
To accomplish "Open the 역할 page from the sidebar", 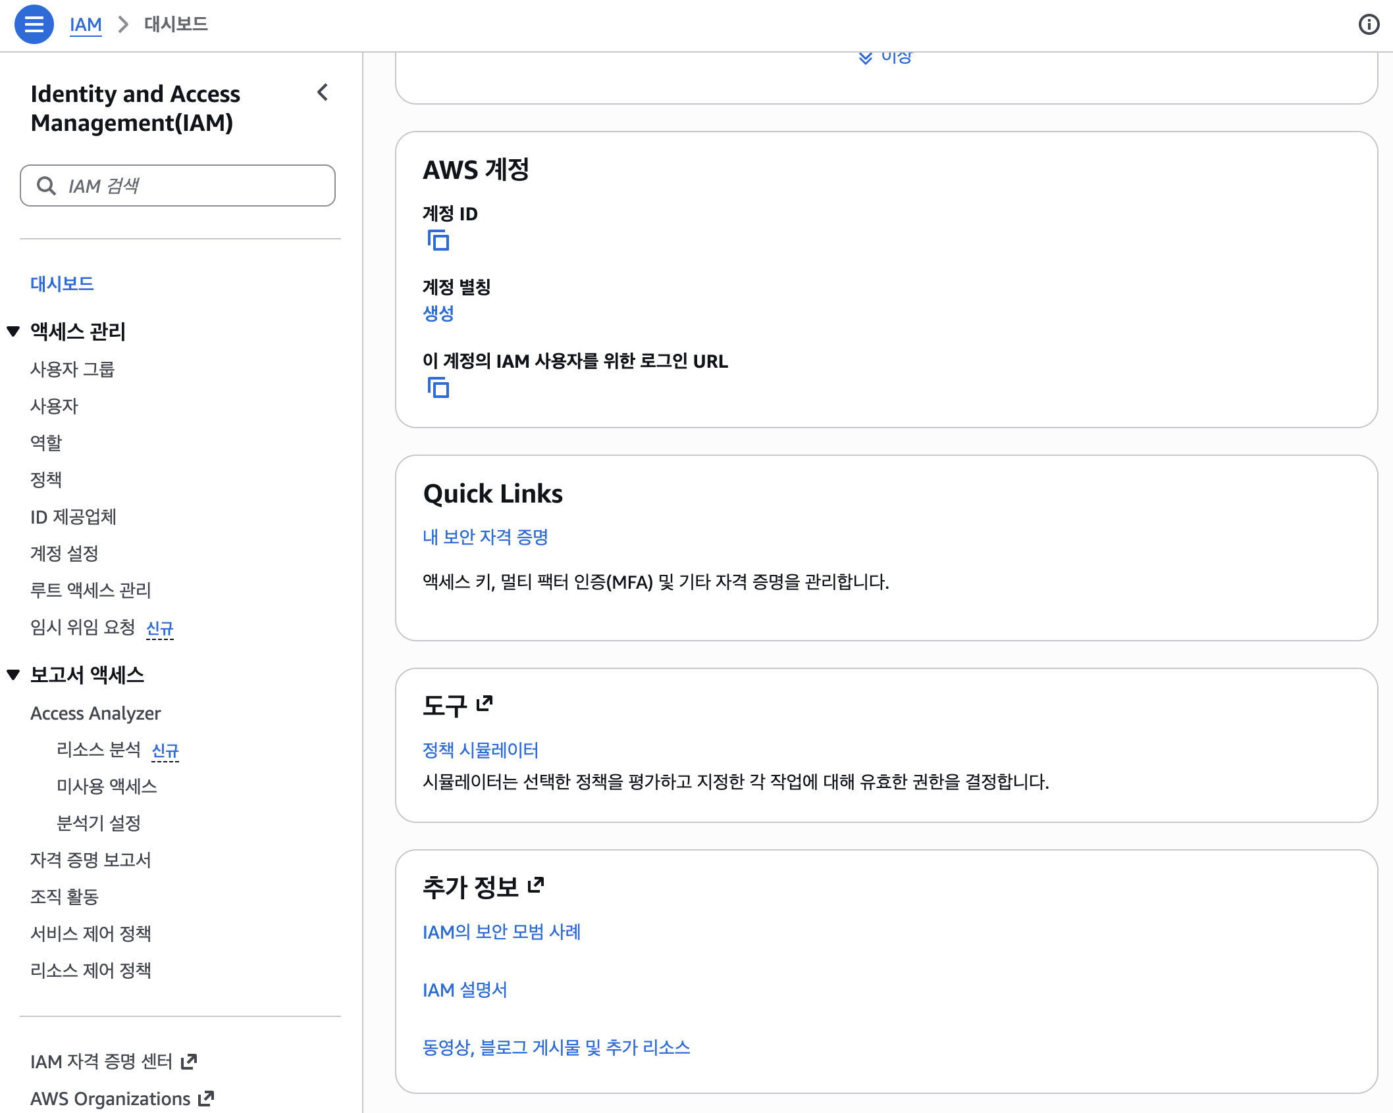I will [x=45, y=442].
